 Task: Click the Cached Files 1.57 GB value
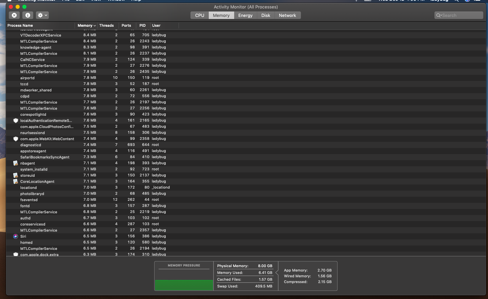[x=265, y=279]
